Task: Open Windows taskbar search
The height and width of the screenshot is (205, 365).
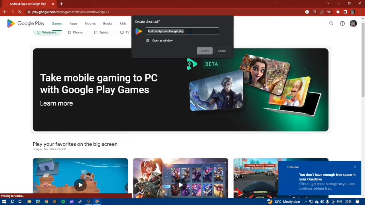Action: 12,202
